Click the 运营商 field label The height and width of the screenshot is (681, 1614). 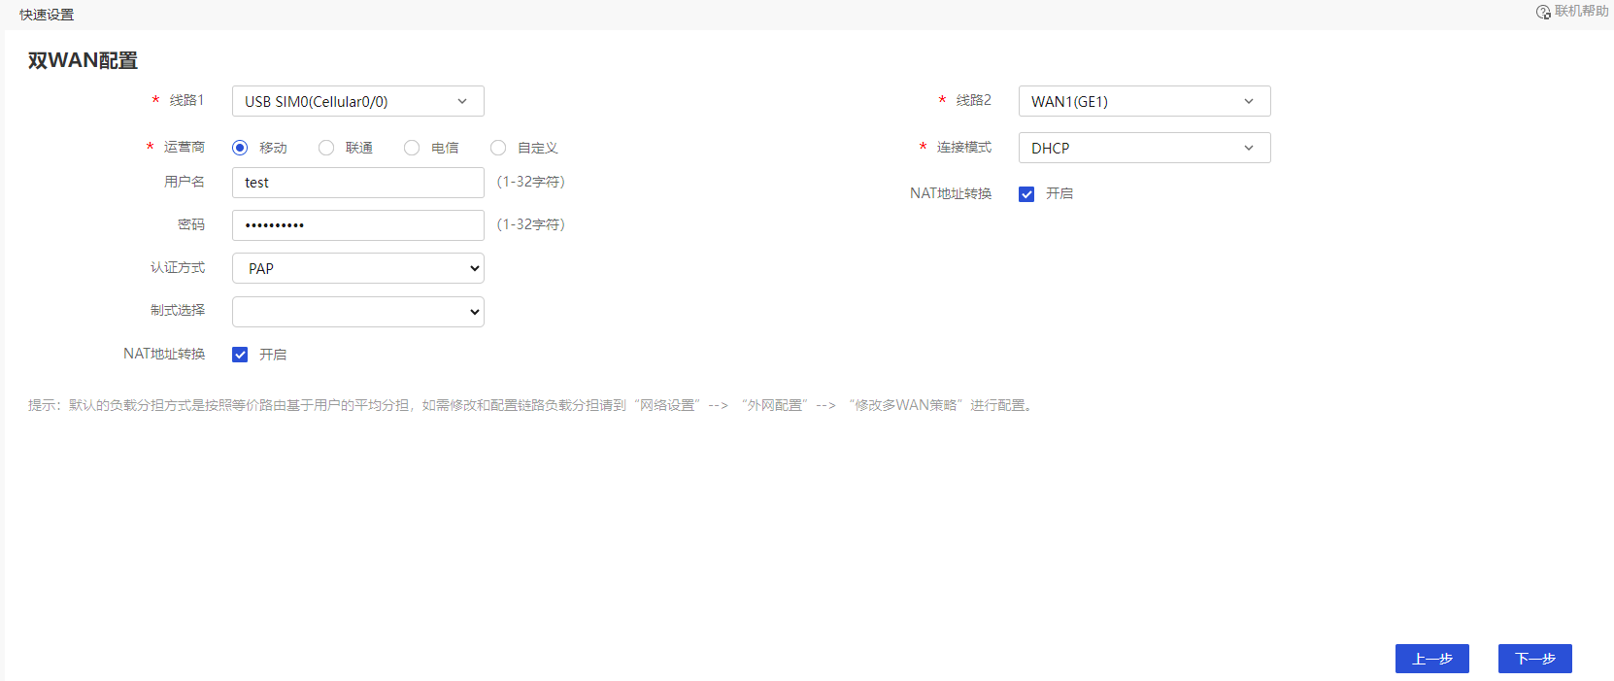click(185, 147)
